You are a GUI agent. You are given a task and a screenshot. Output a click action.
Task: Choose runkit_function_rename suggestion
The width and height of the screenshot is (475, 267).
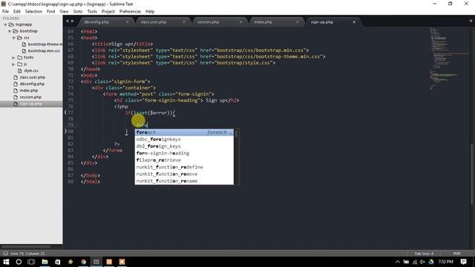point(184,181)
